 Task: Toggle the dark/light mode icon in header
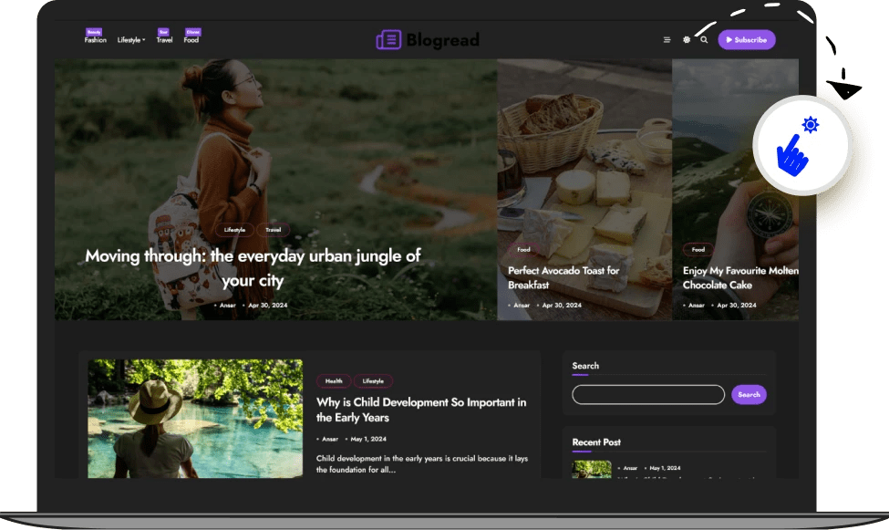[x=687, y=40]
